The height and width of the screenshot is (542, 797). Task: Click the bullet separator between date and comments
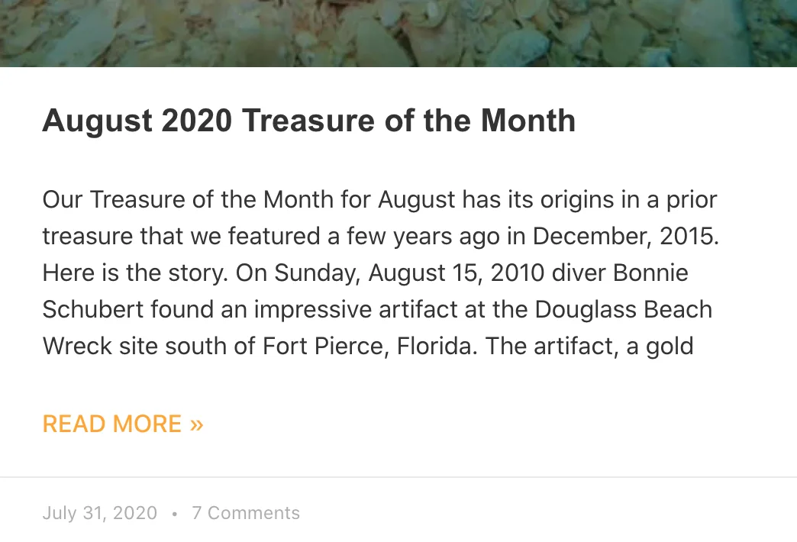click(174, 514)
